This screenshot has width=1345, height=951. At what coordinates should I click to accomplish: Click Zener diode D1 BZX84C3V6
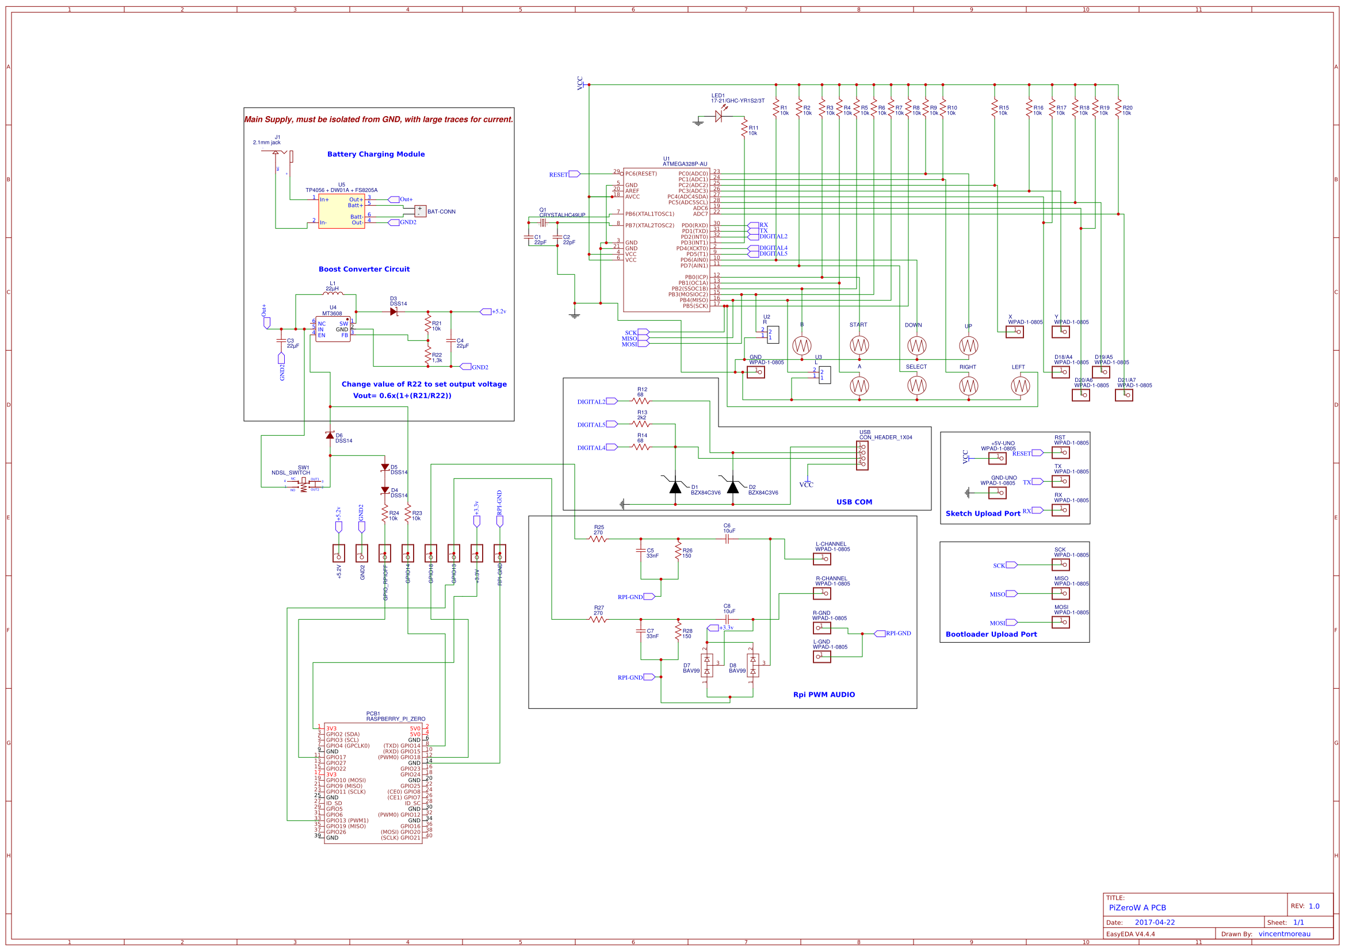[x=675, y=488]
